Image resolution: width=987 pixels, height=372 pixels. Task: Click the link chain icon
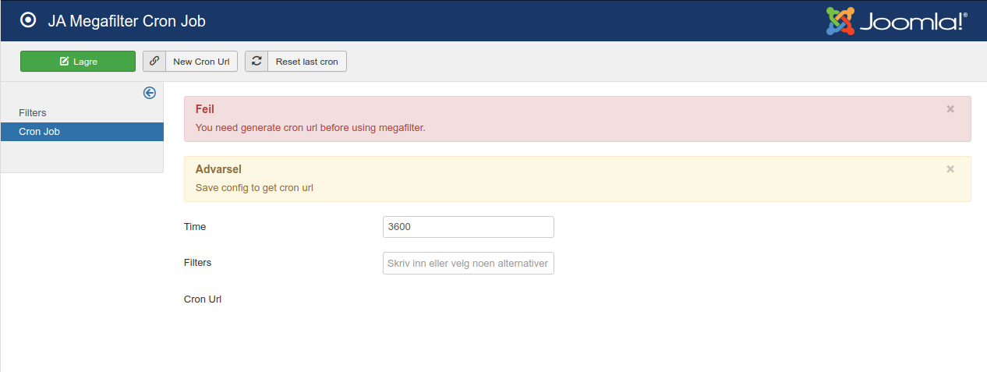click(154, 62)
